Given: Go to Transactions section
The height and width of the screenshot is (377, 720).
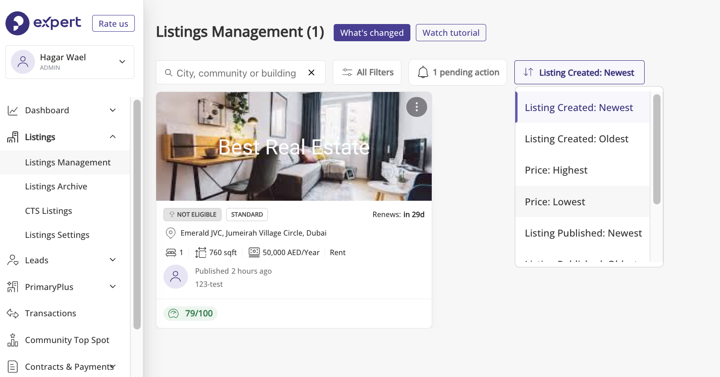Looking at the screenshot, I should [x=50, y=314].
